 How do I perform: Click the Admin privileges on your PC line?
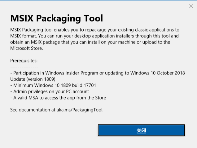coord(50,91)
